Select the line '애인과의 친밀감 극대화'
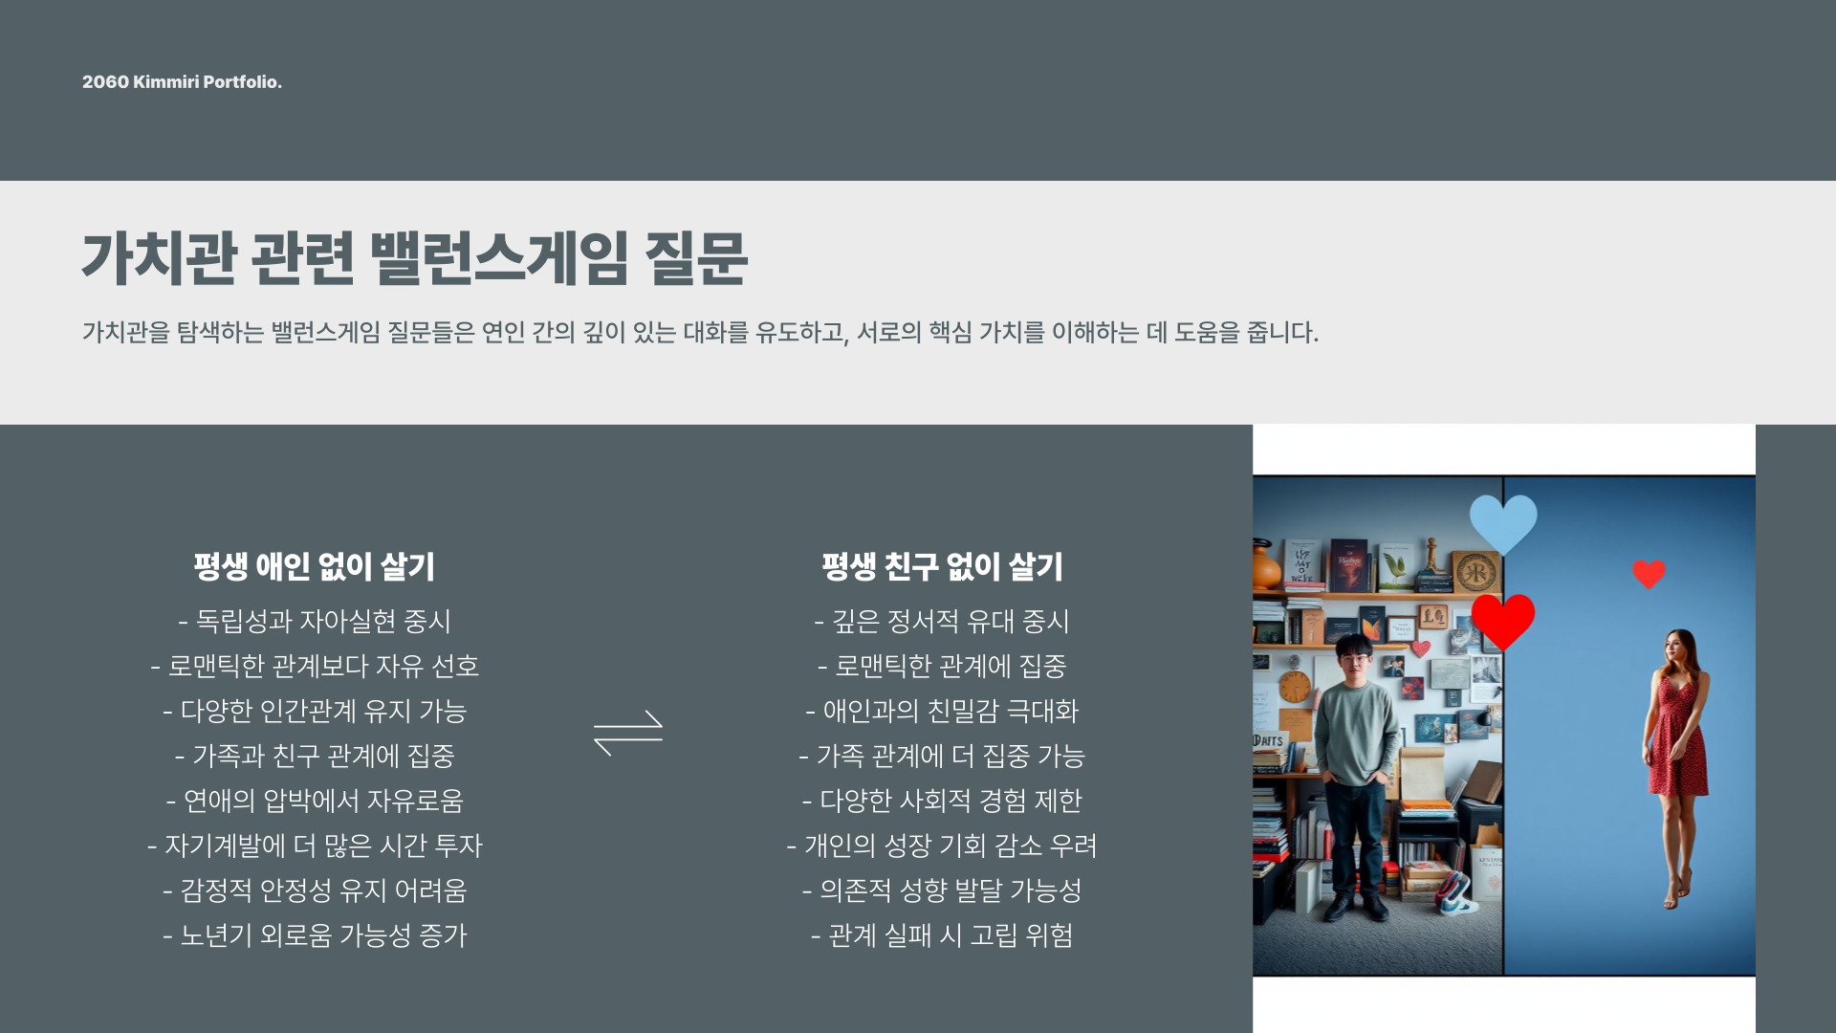Screen dimensions: 1836x1033 pos(942,712)
